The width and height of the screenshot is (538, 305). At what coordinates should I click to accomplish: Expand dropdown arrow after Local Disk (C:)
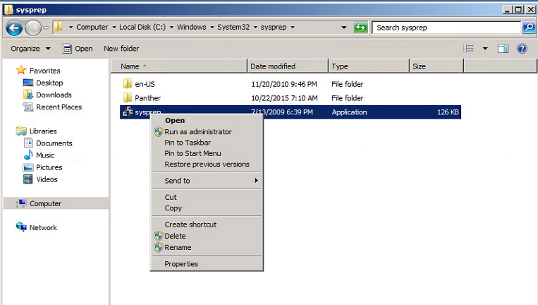point(171,27)
